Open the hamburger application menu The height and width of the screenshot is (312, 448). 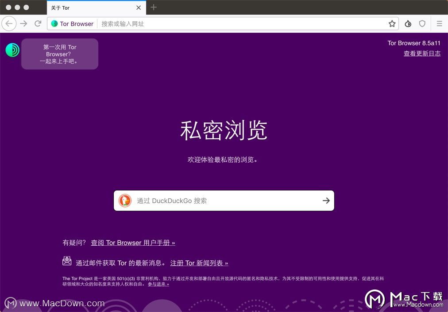(x=440, y=24)
